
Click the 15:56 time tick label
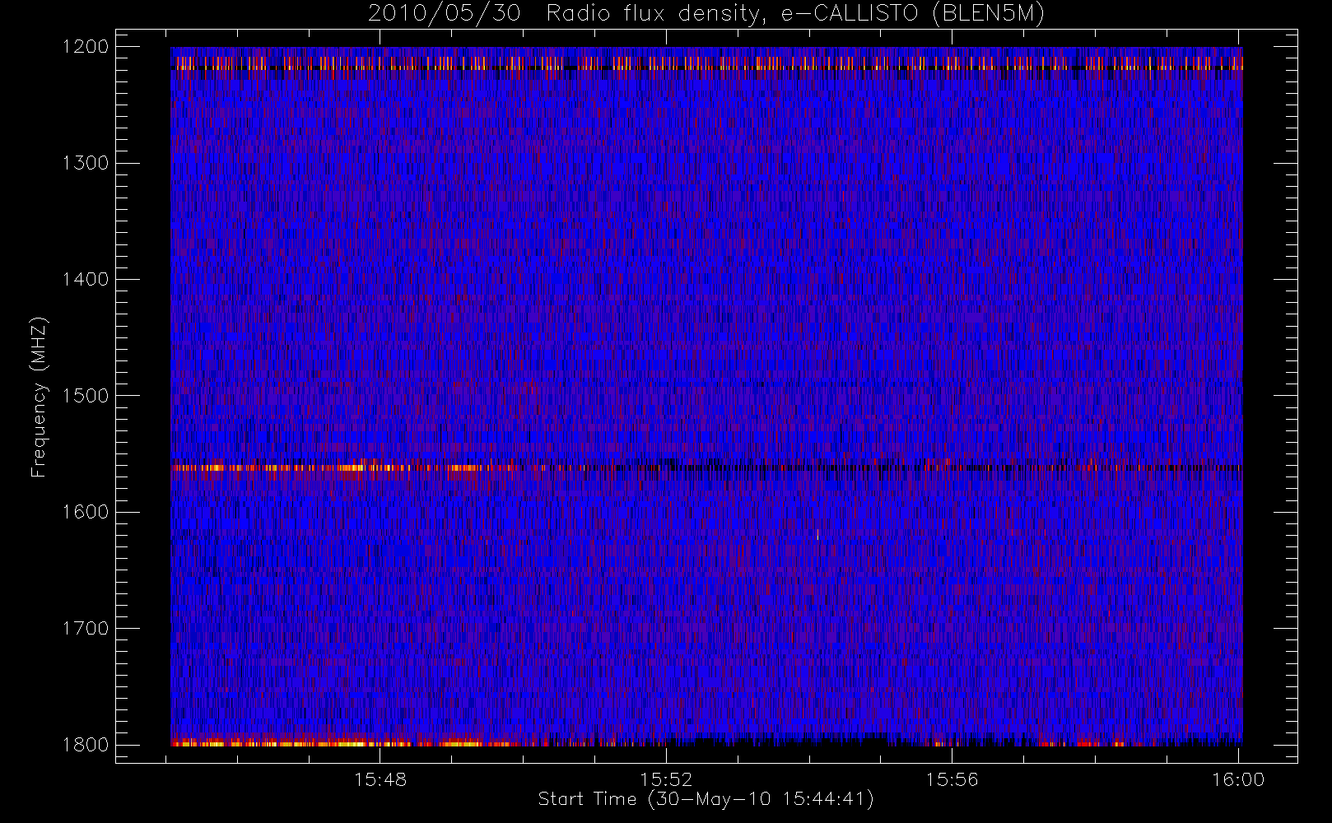pyautogui.click(x=952, y=779)
